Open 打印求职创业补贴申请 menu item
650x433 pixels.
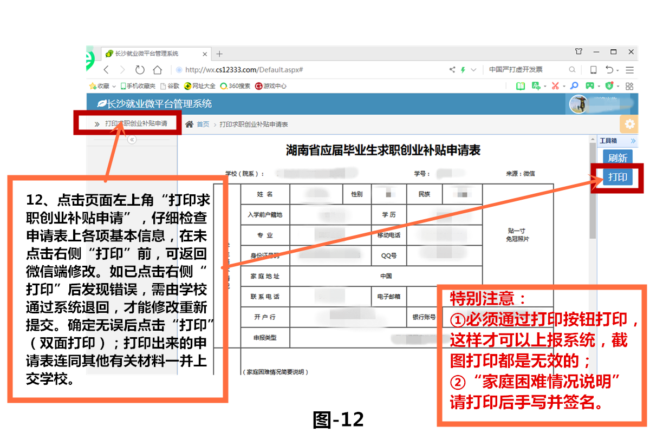pos(135,123)
